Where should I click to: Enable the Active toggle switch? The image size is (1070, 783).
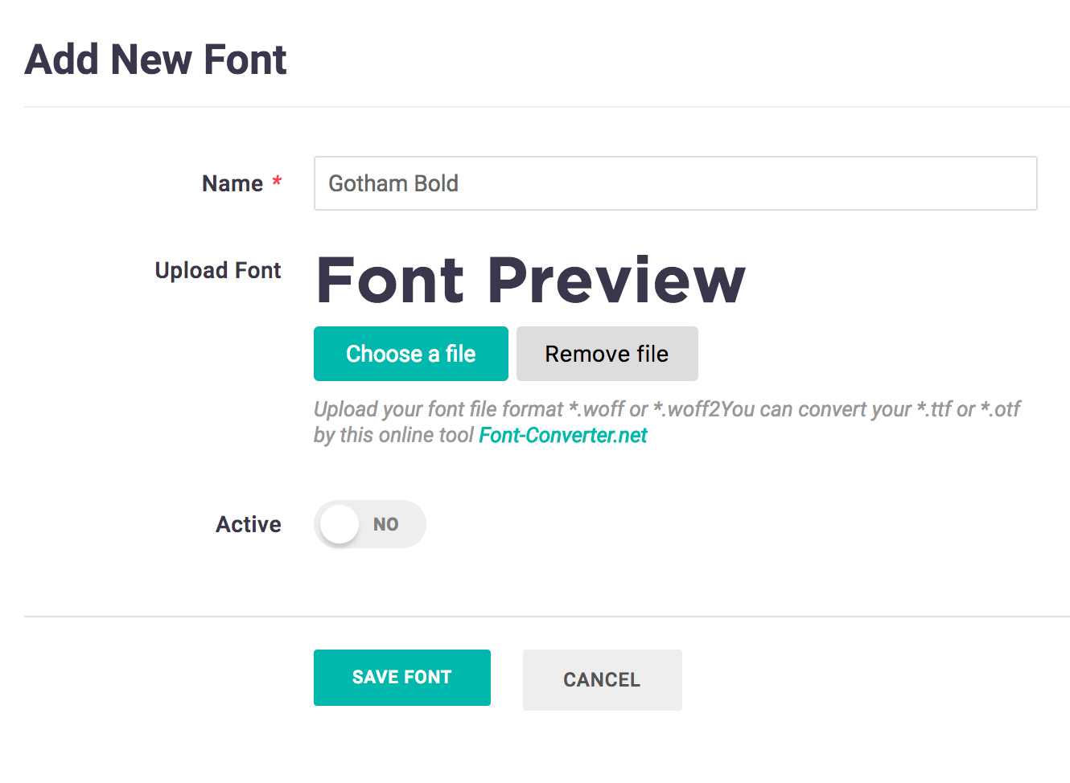[369, 524]
